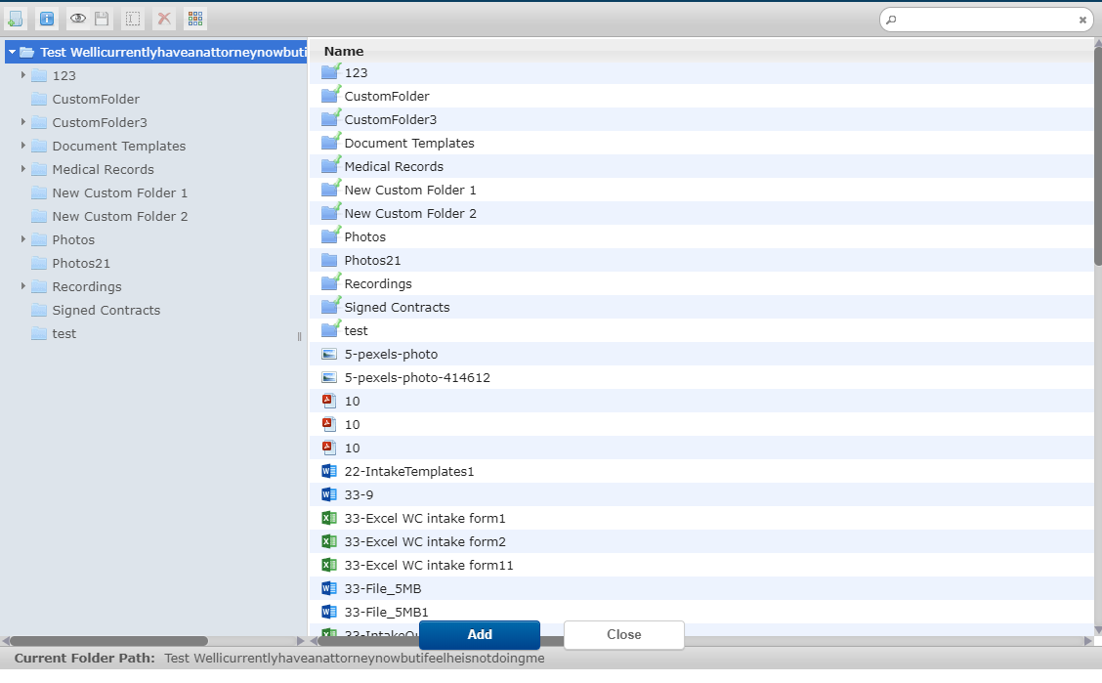Click the Add button
1102x683 pixels.
(x=479, y=635)
